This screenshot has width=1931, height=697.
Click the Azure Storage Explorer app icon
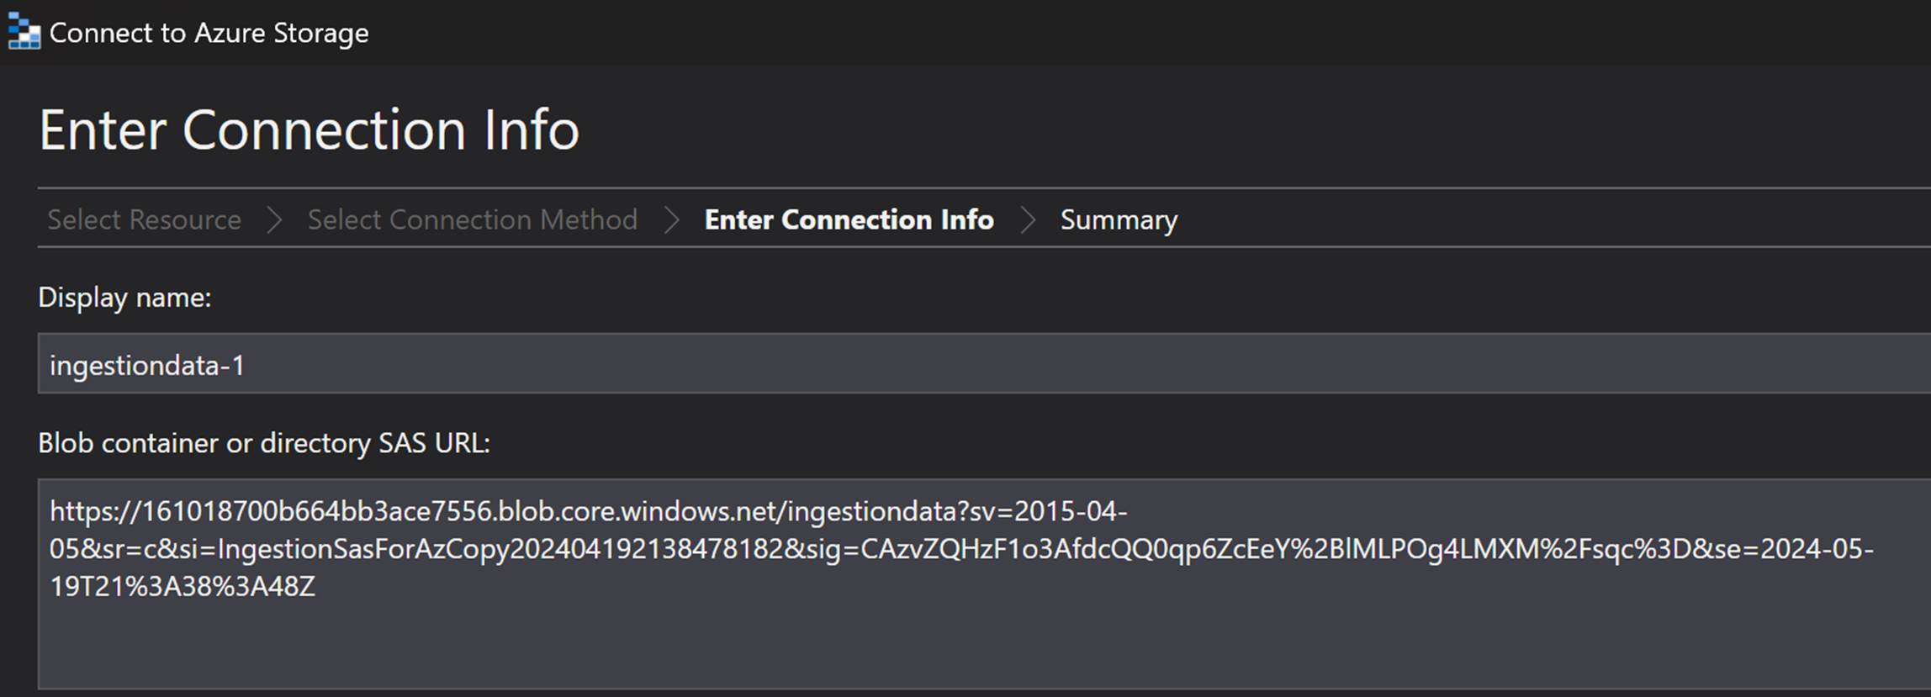point(24,32)
